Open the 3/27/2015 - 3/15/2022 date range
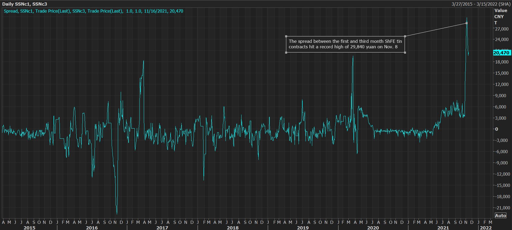 point(477,4)
